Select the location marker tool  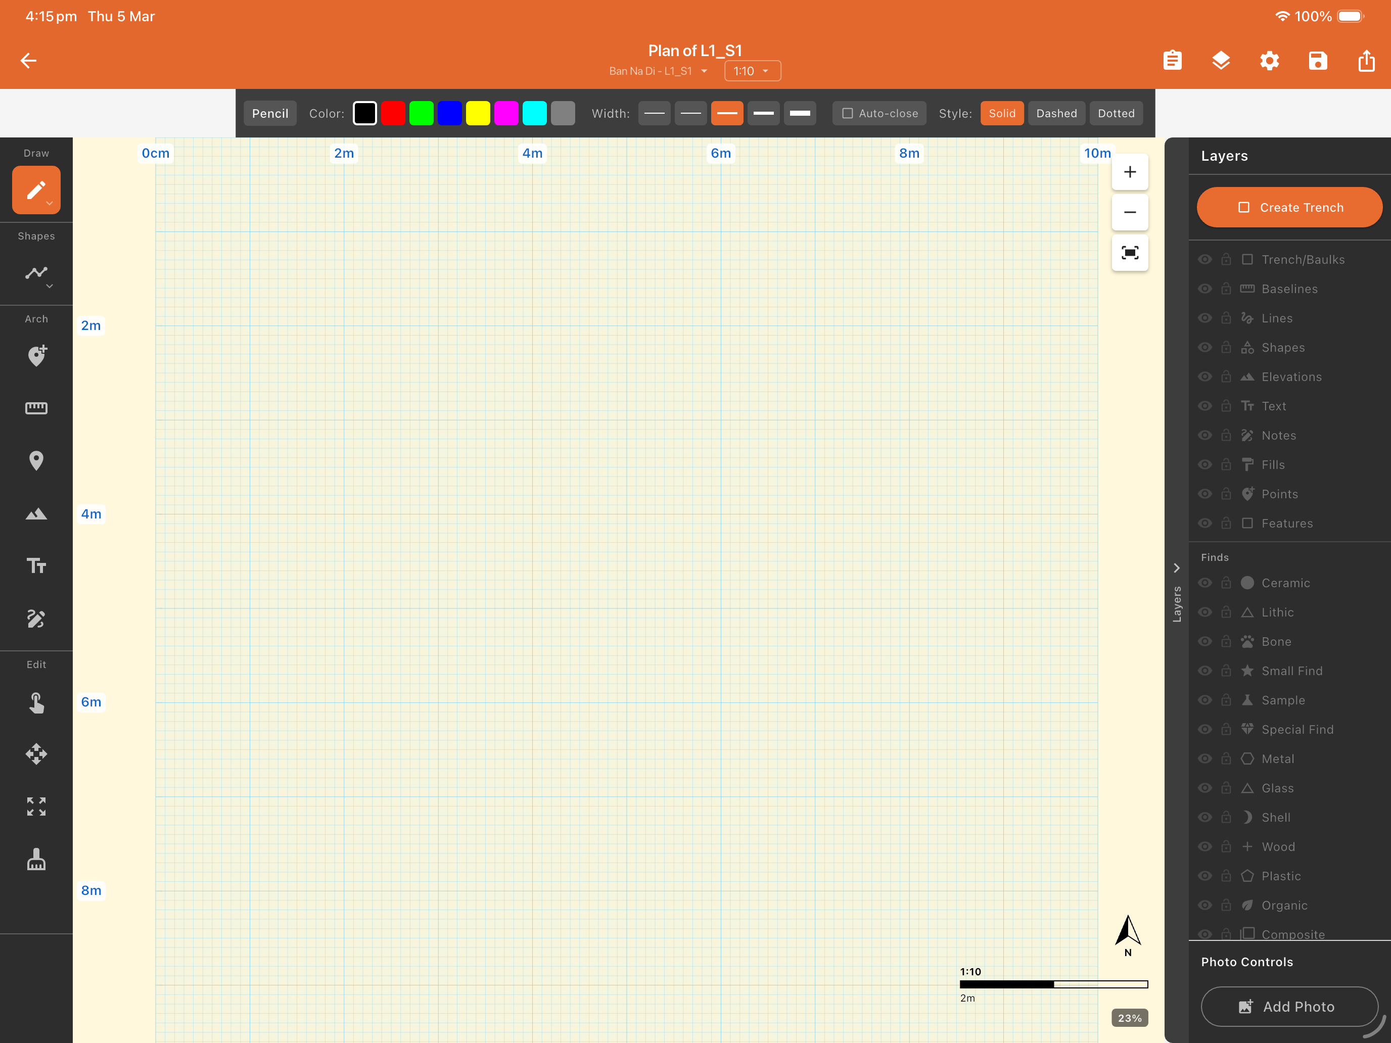36,461
